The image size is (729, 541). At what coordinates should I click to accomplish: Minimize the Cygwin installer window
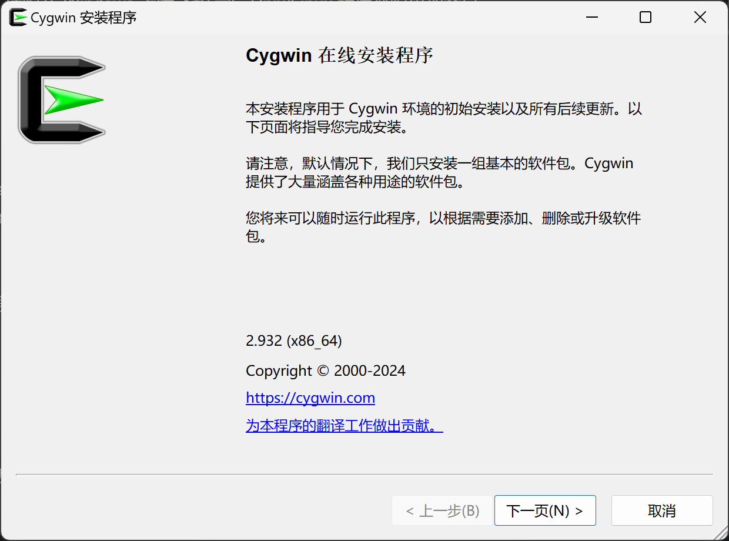pos(592,18)
